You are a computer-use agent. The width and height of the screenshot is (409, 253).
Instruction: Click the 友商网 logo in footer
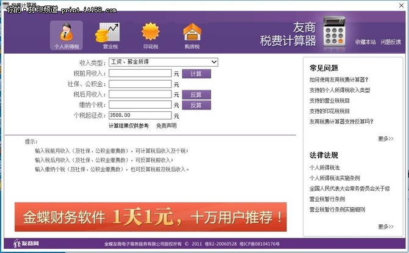(26, 244)
